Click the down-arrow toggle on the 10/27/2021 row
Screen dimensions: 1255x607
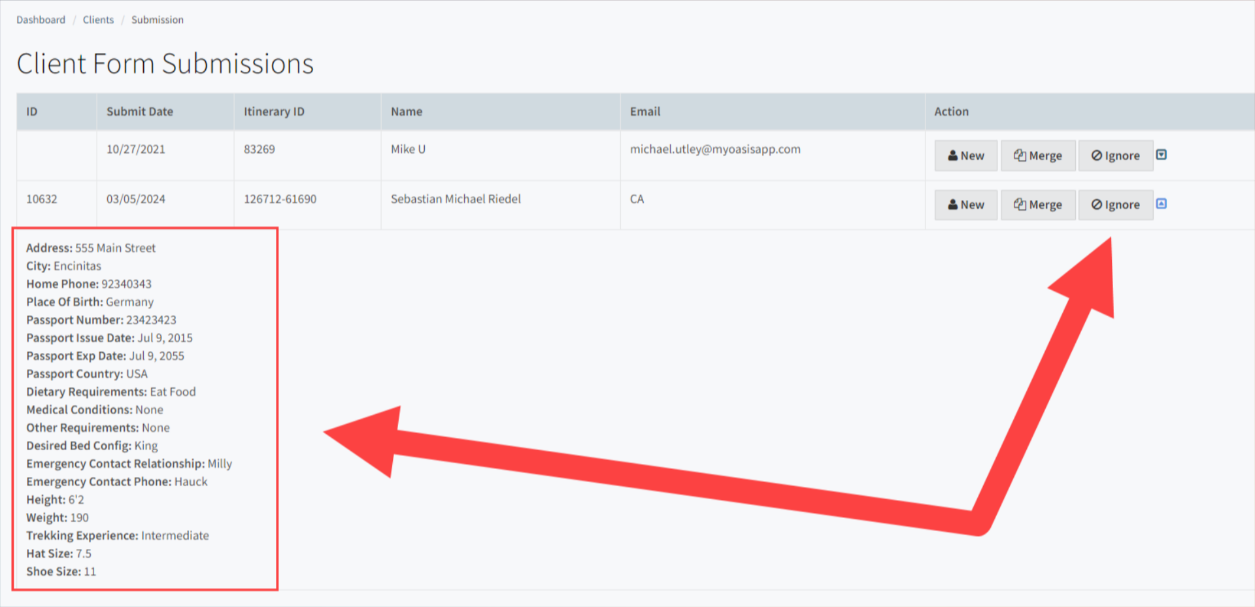point(1162,156)
